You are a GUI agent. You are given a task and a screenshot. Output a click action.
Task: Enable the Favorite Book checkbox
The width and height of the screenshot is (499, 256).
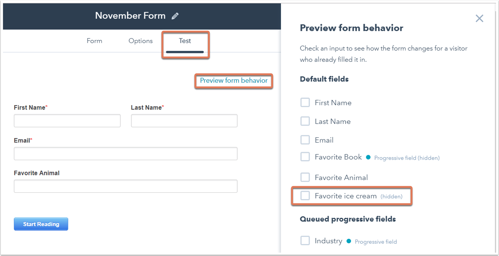click(x=305, y=157)
